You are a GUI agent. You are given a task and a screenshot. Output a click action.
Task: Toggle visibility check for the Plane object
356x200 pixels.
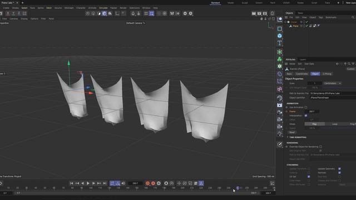[x=306, y=26]
